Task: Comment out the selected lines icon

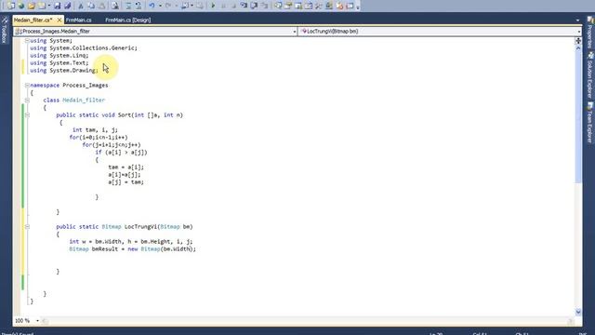Action: (128, 6)
